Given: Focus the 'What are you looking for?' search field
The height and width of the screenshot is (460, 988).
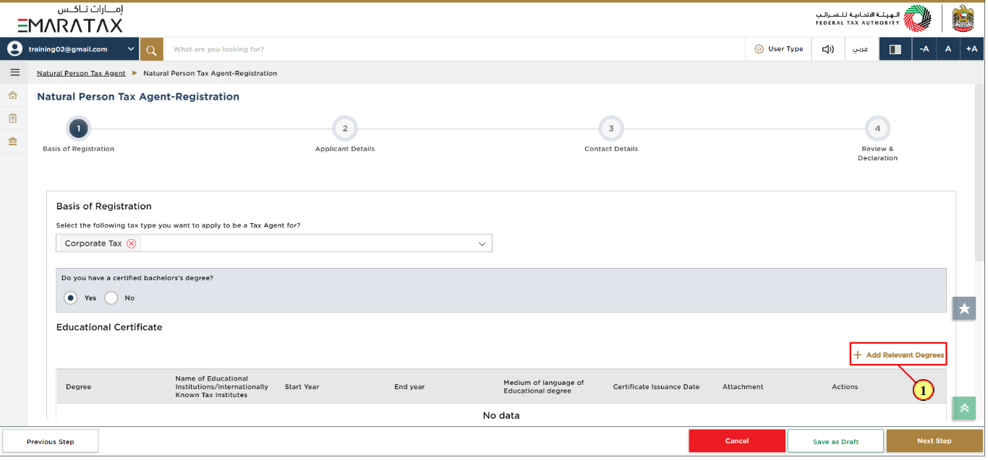Looking at the screenshot, I should point(454,49).
